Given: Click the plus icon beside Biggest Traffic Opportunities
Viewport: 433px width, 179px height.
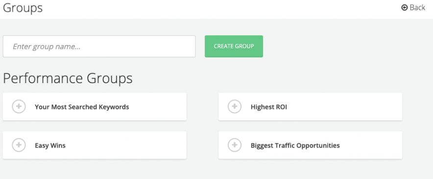Looking at the screenshot, I should 235,145.
